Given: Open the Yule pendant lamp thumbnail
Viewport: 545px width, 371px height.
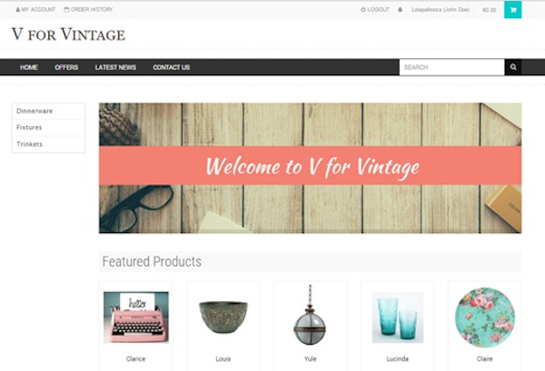Looking at the screenshot, I should point(310,315).
